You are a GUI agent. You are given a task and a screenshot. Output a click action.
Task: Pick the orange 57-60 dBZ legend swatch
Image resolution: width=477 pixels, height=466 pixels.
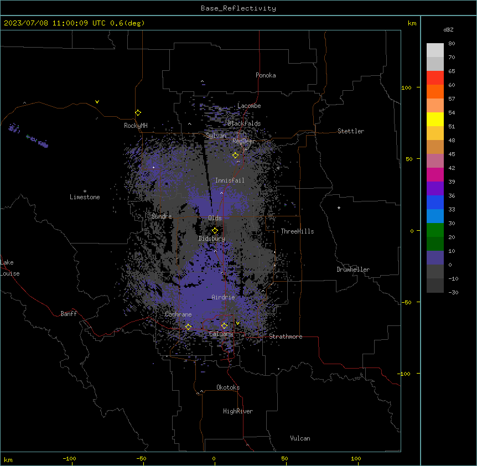(435, 91)
